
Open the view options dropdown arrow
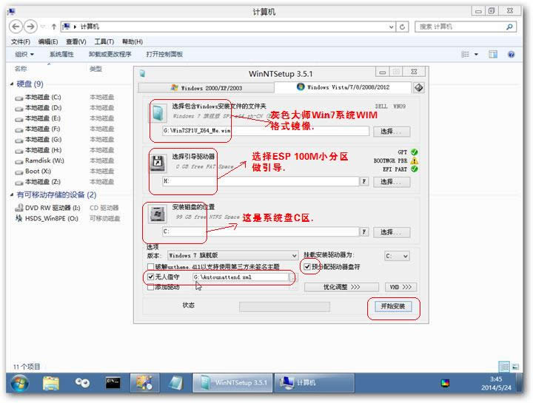coord(476,54)
